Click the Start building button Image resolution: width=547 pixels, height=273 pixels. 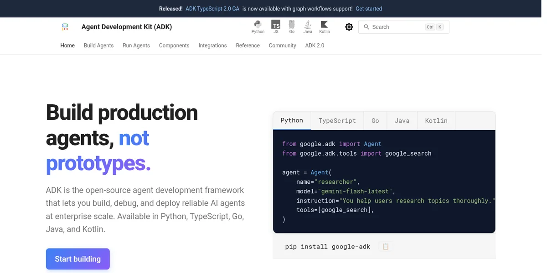[x=78, y=259]
